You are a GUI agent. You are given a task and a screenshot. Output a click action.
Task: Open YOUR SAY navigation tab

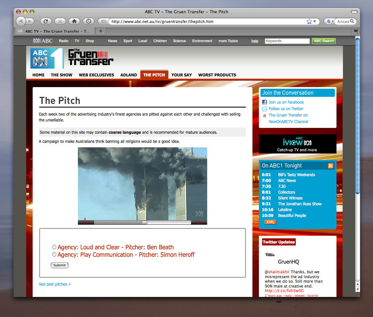(182, 75)
